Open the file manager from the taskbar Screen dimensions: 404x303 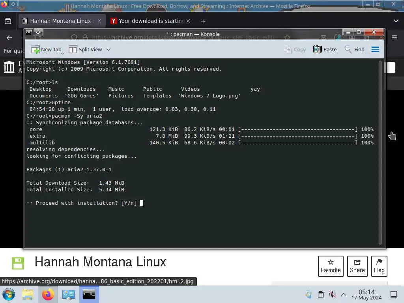pos(28,294)
